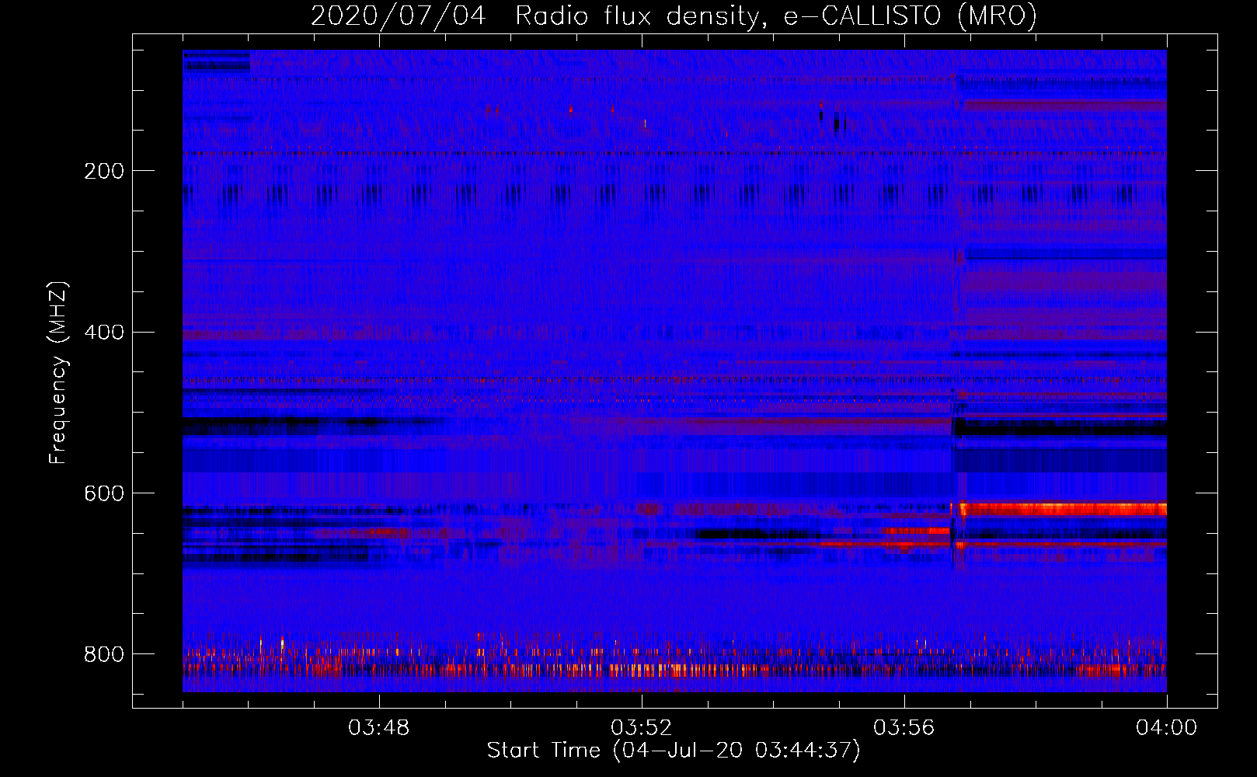Click the 03:48 time tick label

[x=379, y=728]
